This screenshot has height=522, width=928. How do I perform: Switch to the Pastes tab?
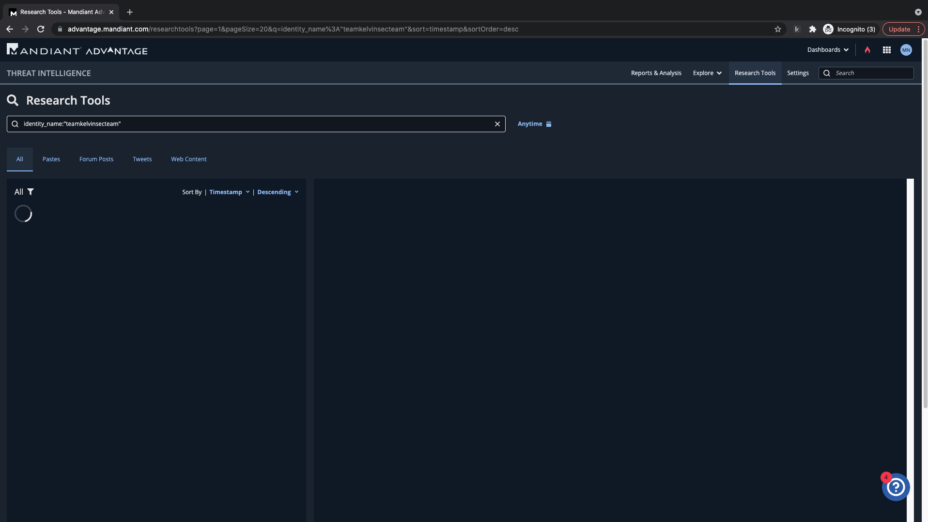click(51, 159)
